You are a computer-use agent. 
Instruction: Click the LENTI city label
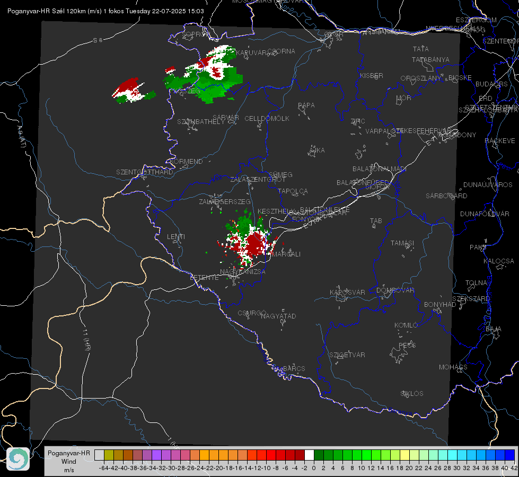click(176, 237)
